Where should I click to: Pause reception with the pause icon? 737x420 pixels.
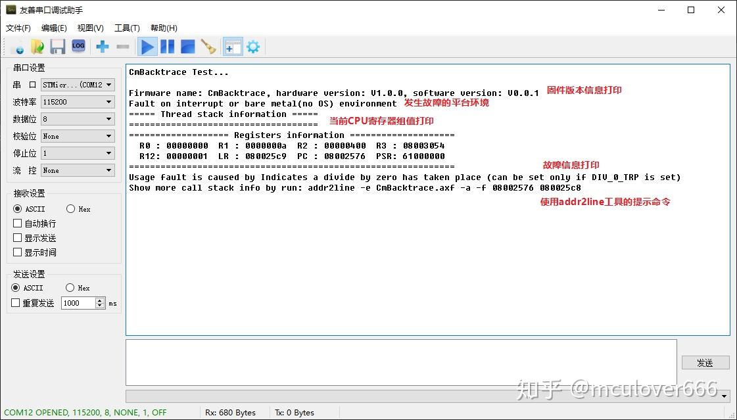[168, 47]
